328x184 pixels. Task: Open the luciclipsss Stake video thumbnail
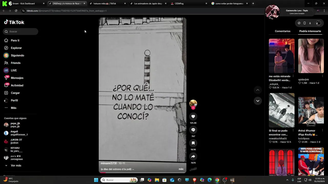point(311,110)
